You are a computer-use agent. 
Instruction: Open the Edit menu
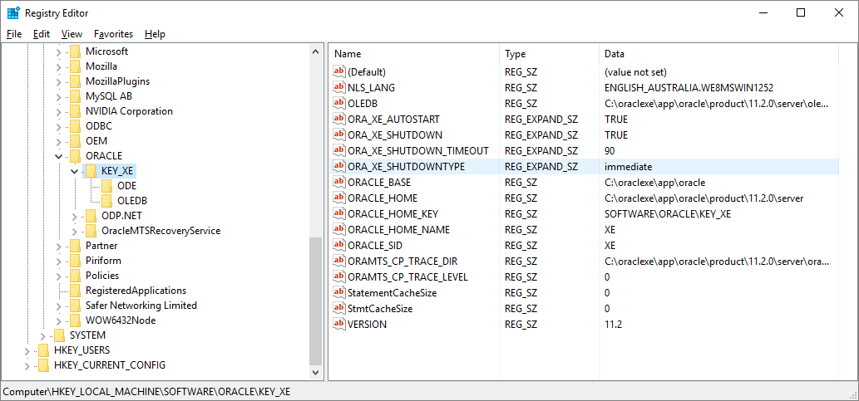[42, 34]
